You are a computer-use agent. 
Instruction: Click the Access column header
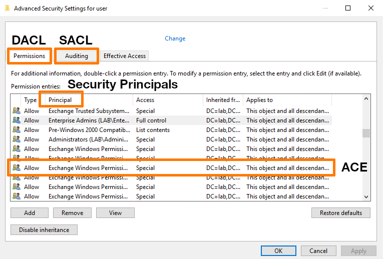(145, 100)
